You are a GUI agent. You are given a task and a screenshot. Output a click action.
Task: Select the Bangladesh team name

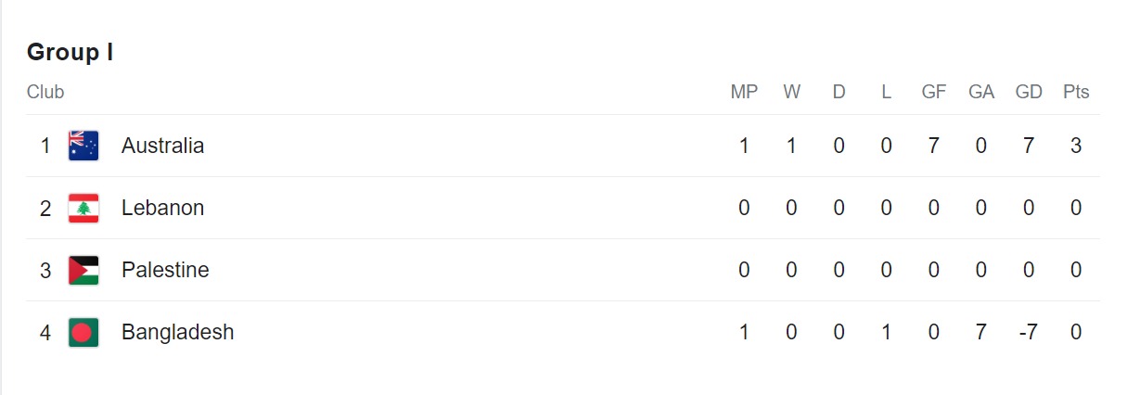pos(177,332)
